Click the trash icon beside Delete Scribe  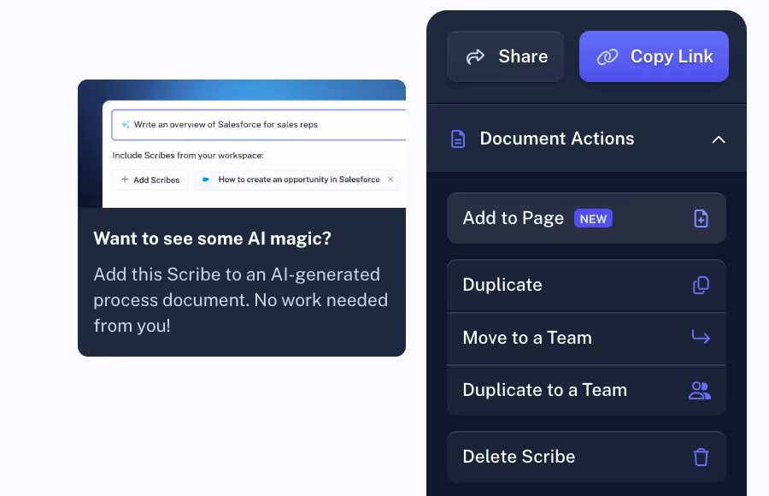(x=701, y=457)
